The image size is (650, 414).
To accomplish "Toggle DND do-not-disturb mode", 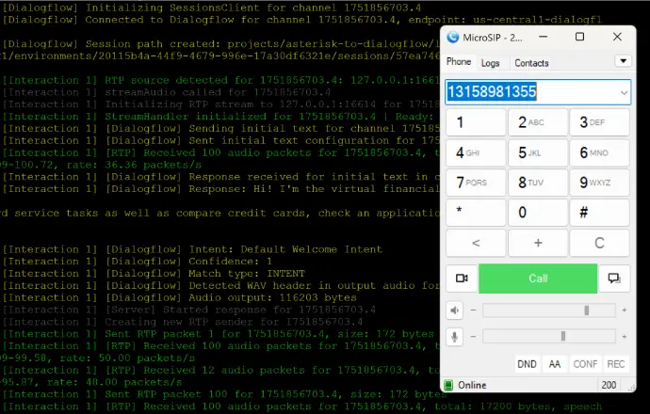I will coord(527,364).
